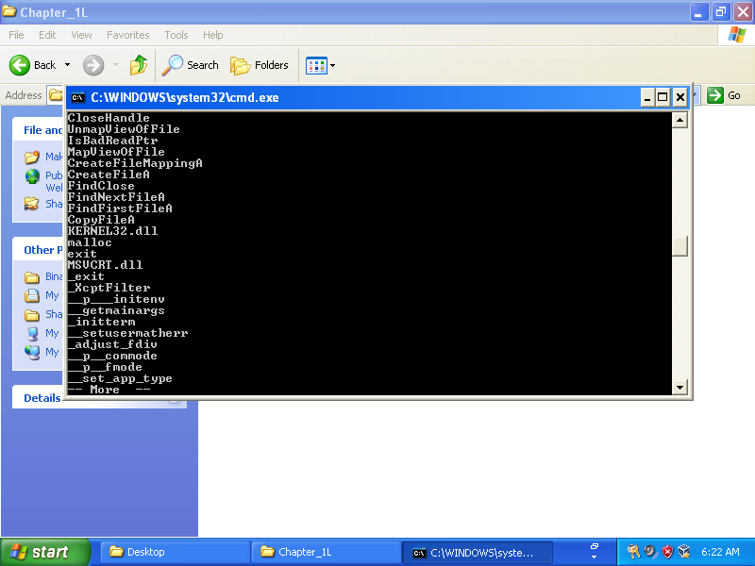Image resolution: width=755 pixels, height=566 pixels.
Task: Click the red security shield tray icon
Action: tap(667, 552)
